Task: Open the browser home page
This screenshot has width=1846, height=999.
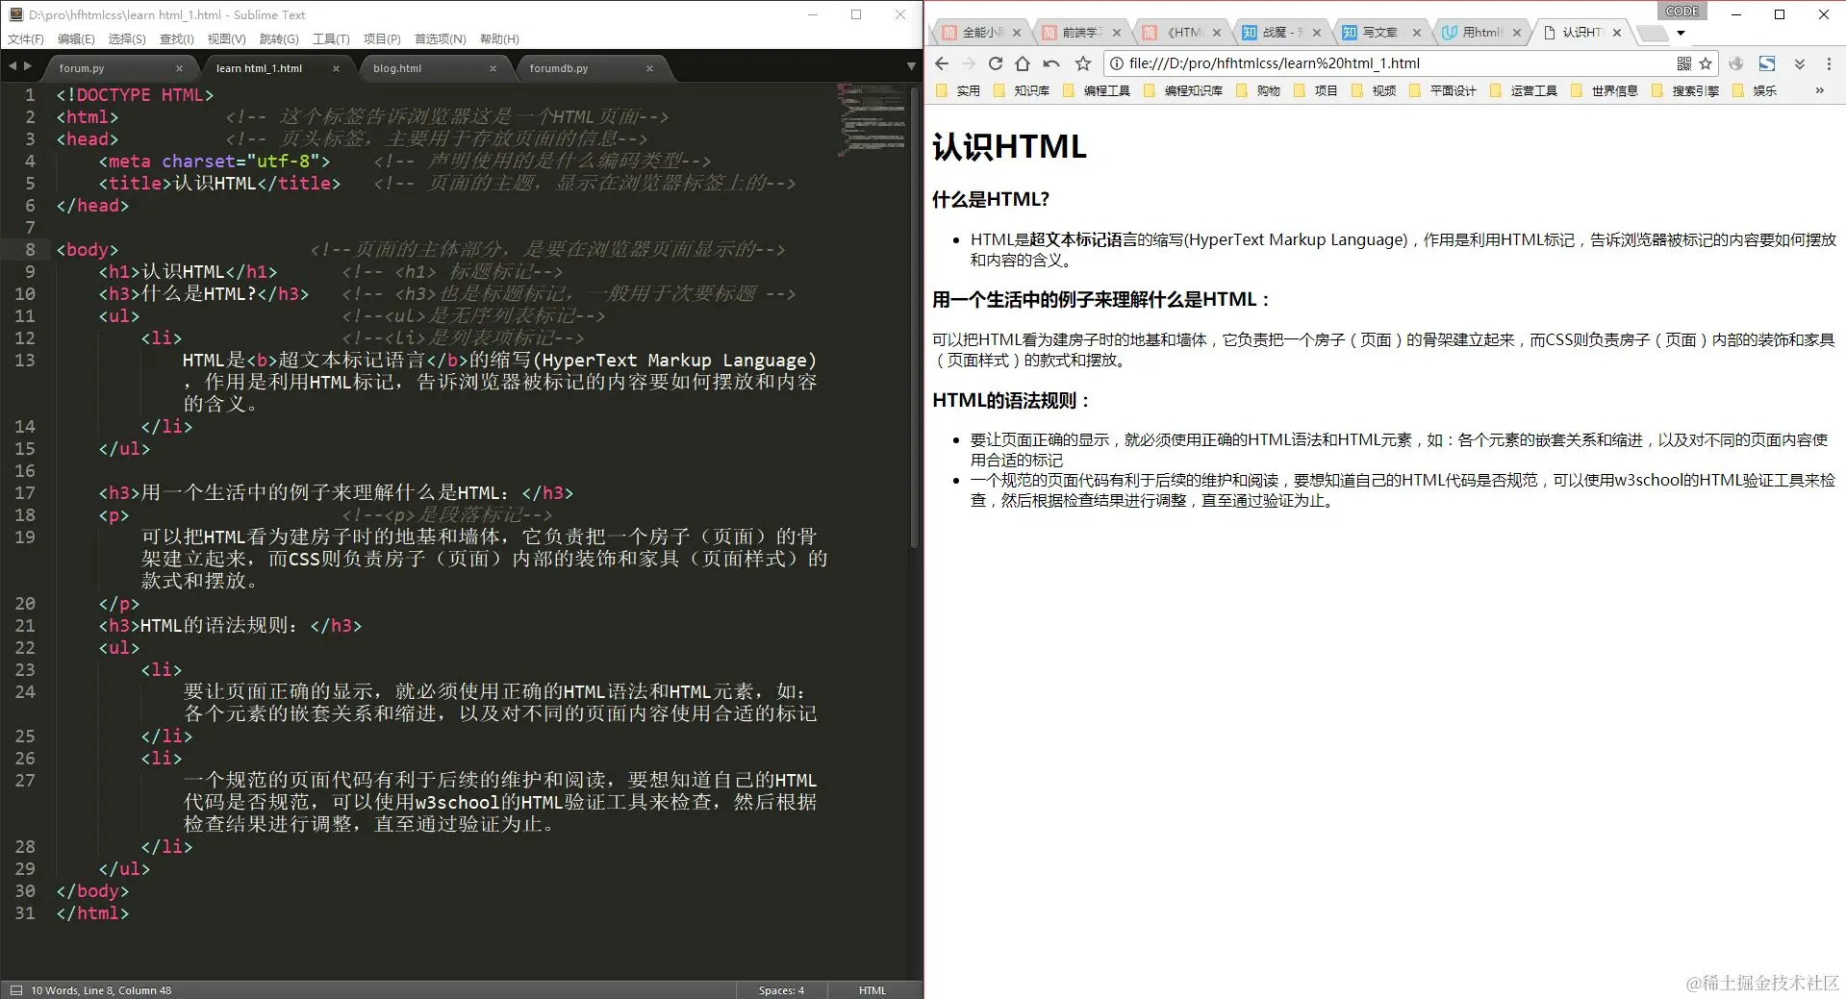Action: click(x=1023, y=63)
